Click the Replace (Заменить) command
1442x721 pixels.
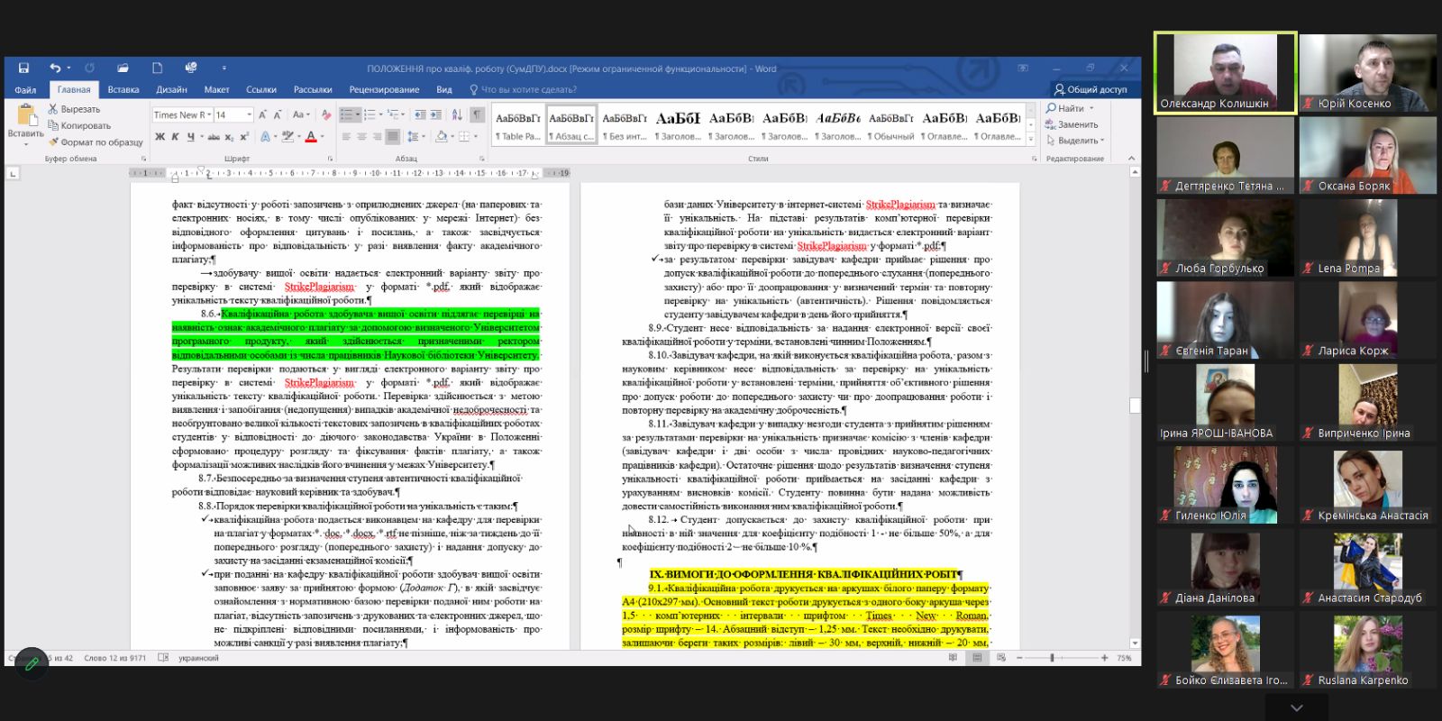(x=1072, y=124)
